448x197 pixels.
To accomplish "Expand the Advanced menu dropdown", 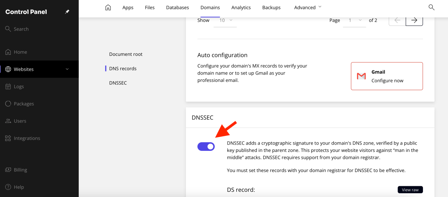I will coord(308,7).
